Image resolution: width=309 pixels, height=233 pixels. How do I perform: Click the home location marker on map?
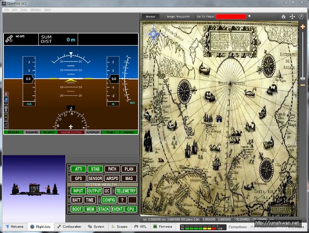[x=219, y=118]
